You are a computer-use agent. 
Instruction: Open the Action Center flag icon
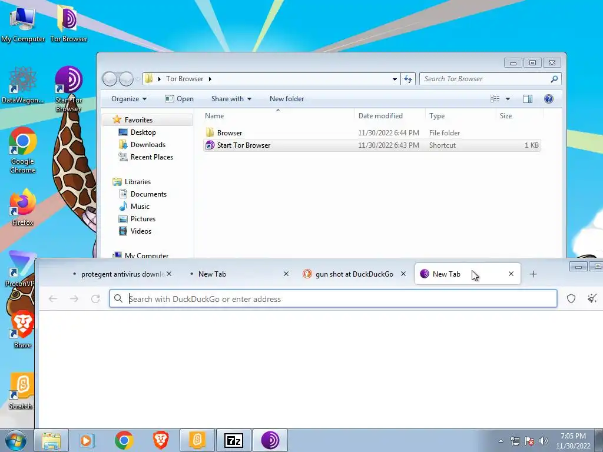coord(529,441)
